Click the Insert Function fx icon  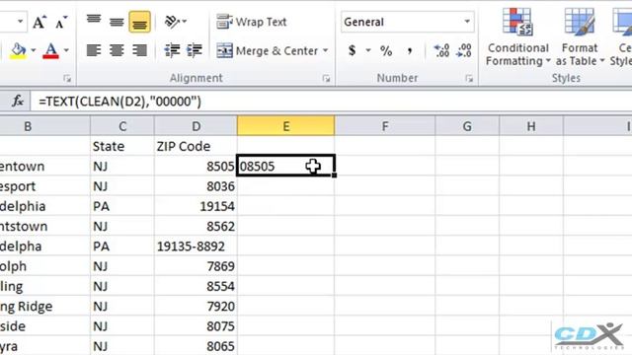18,101
